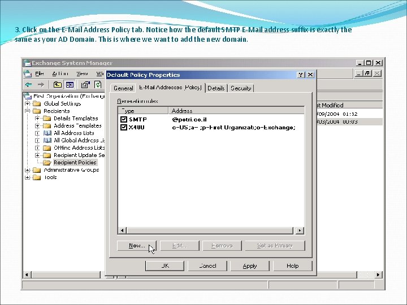Switch to the General tab

pos(123,88)
